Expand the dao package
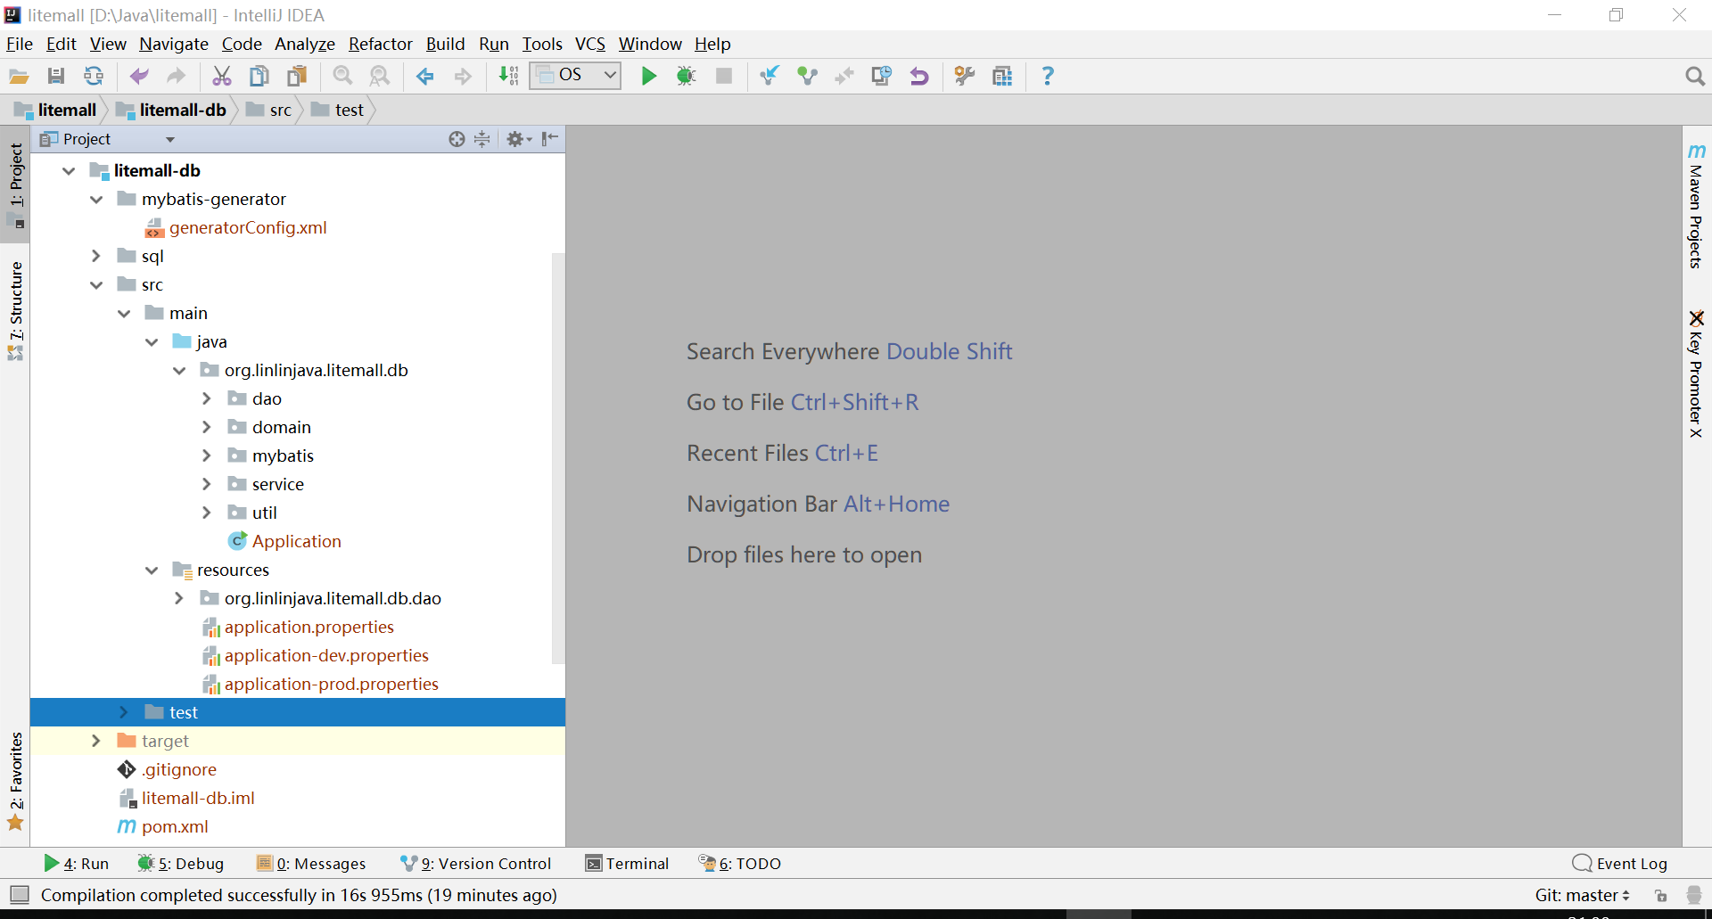1712x919 pixels. tap(207, 398)
